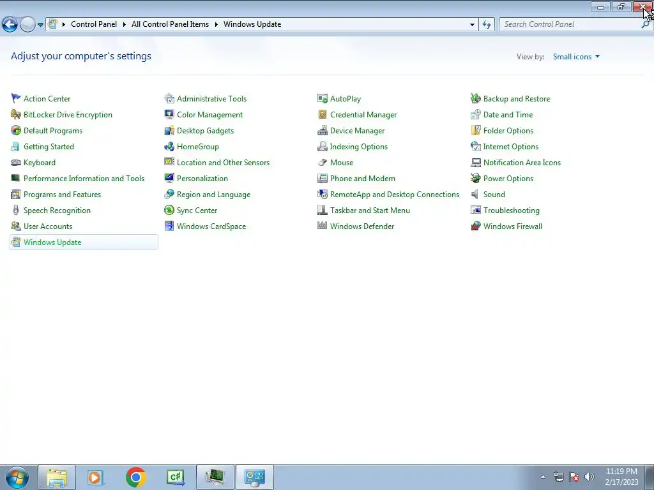Open Windows Explorer from taskbar
Viewport: 654px width, 490px height.
tap(57, 477)
